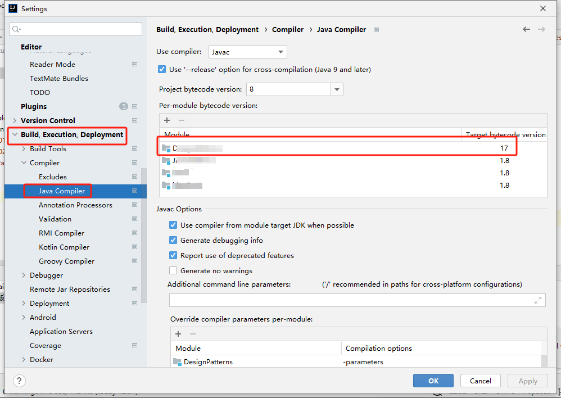Toggle Generate debugging info checkbox
Image resolution: width=561 pixels, height=398 pixels.
tap(173, 241)
